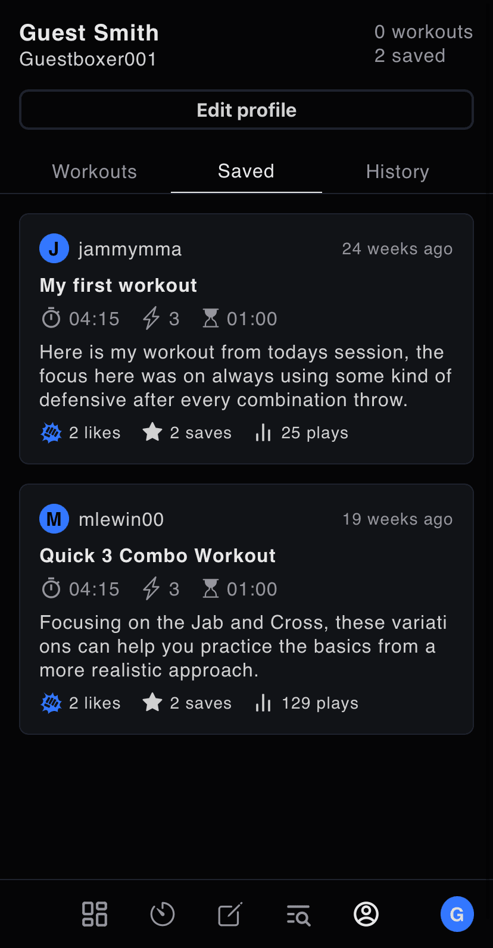Click the blue G account avatar
This screenshot has height=948, width=493.
457,914
